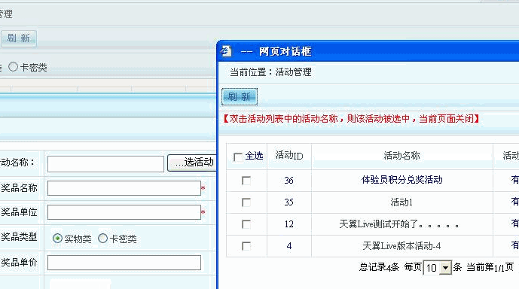This screenshot has height=289, width=519.
Task: Focus the 奖品单价 input field
Action: pos(124,263)
